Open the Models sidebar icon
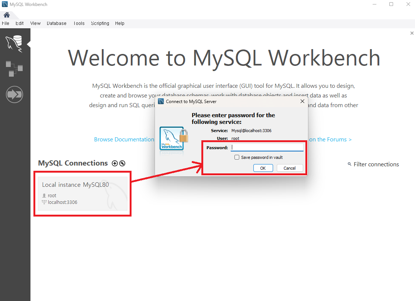415x301 pixels. pyautogui.click(x=14, y=68)
